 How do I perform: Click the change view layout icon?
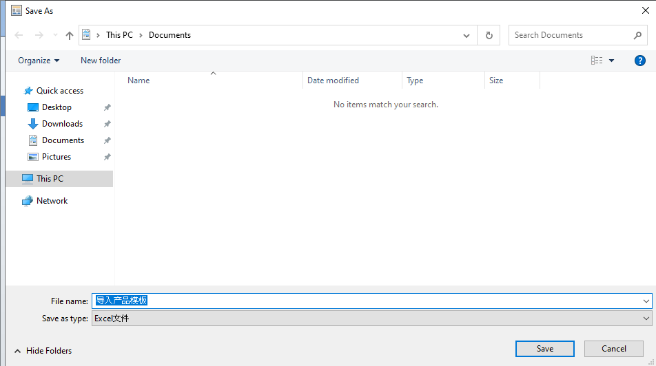click(597, 61)
